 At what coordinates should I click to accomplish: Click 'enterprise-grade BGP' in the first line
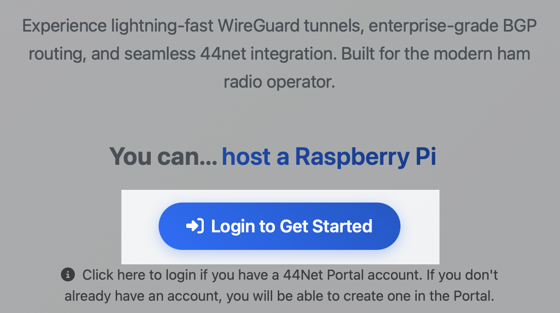pos(452,26)
